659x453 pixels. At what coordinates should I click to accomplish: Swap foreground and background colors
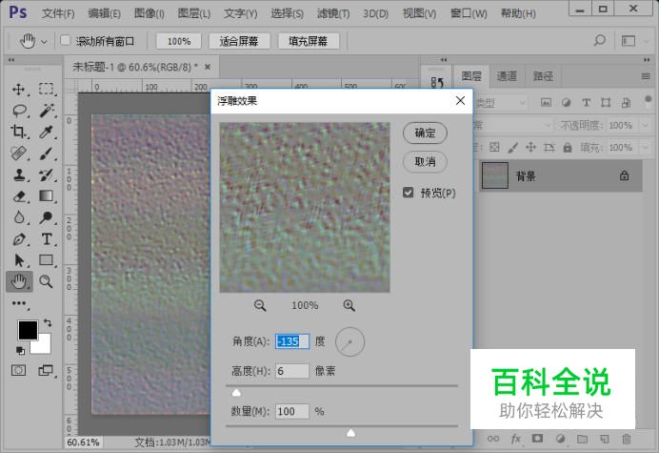pyautogui.click(x=48, y=323)
